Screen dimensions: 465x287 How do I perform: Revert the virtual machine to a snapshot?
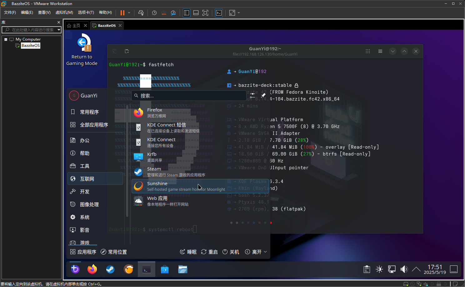pos(164,13)
